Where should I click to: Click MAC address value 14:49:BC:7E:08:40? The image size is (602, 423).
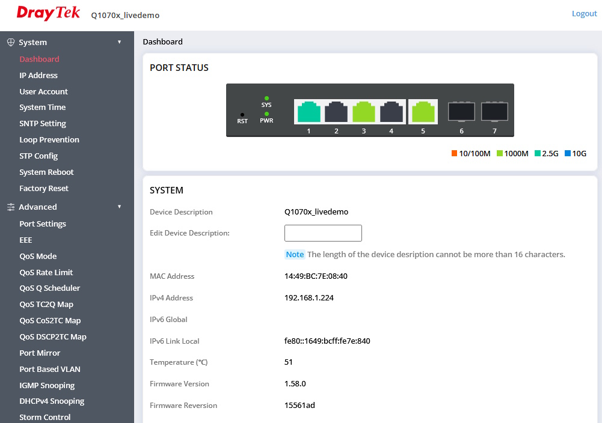click(316, 276)
